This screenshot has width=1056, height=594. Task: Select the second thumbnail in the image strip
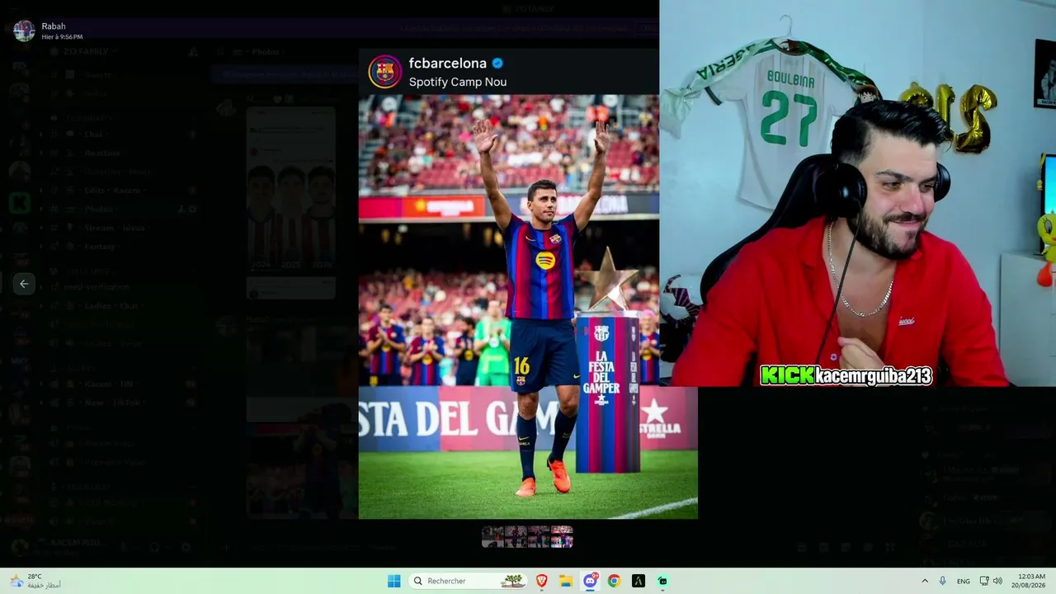516,537
